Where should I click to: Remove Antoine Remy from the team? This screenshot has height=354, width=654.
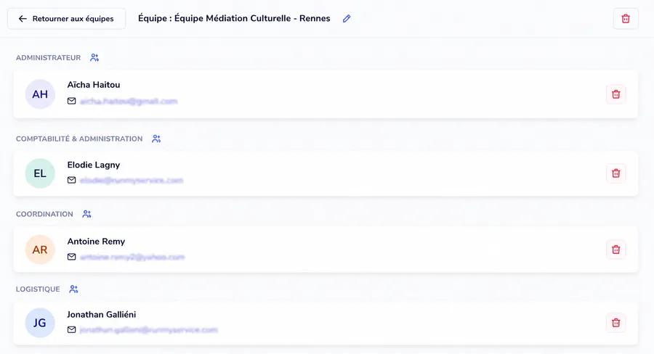616,250
